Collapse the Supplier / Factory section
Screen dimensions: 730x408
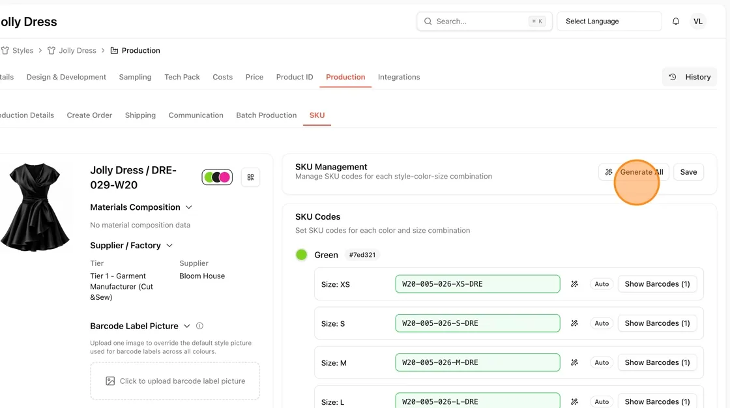pos(169,246)
